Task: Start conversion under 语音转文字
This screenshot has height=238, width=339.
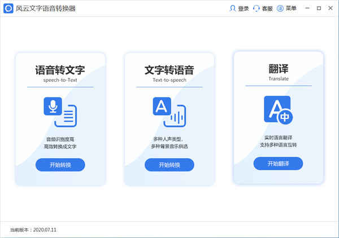Action: [60, 165]
